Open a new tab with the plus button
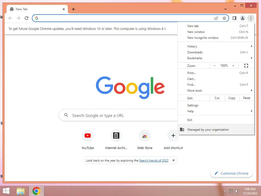Image resolution: width=261 pixels, height=196 pixels. coord(73,9)
